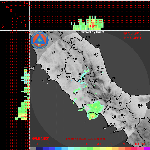Click the 'Freezing level 3.02 Km (asl)' text
The width and height of the screenshot is (150, 150).
click(x=86, y=139)
